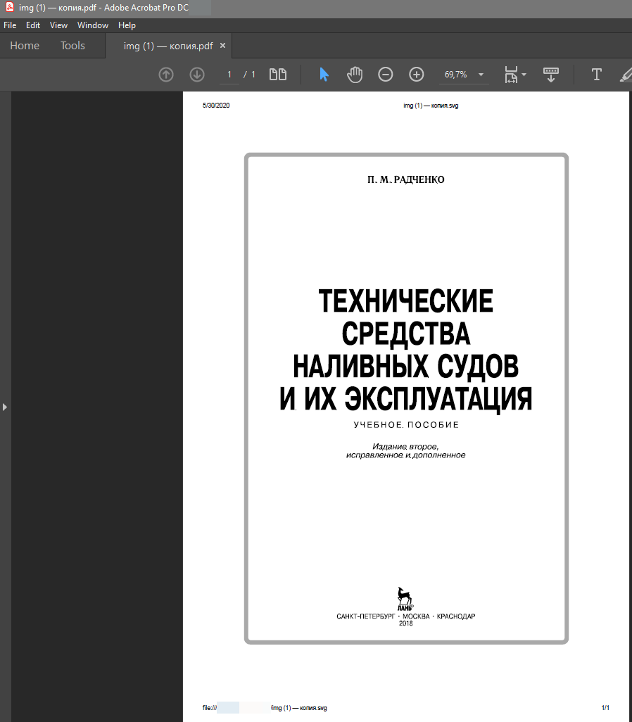Click the text исправленное и дополненное
632x722 pixels.
[406, 455]
